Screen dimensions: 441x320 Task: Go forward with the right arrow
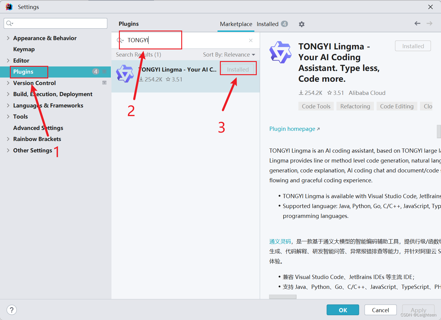coord(429,23)
